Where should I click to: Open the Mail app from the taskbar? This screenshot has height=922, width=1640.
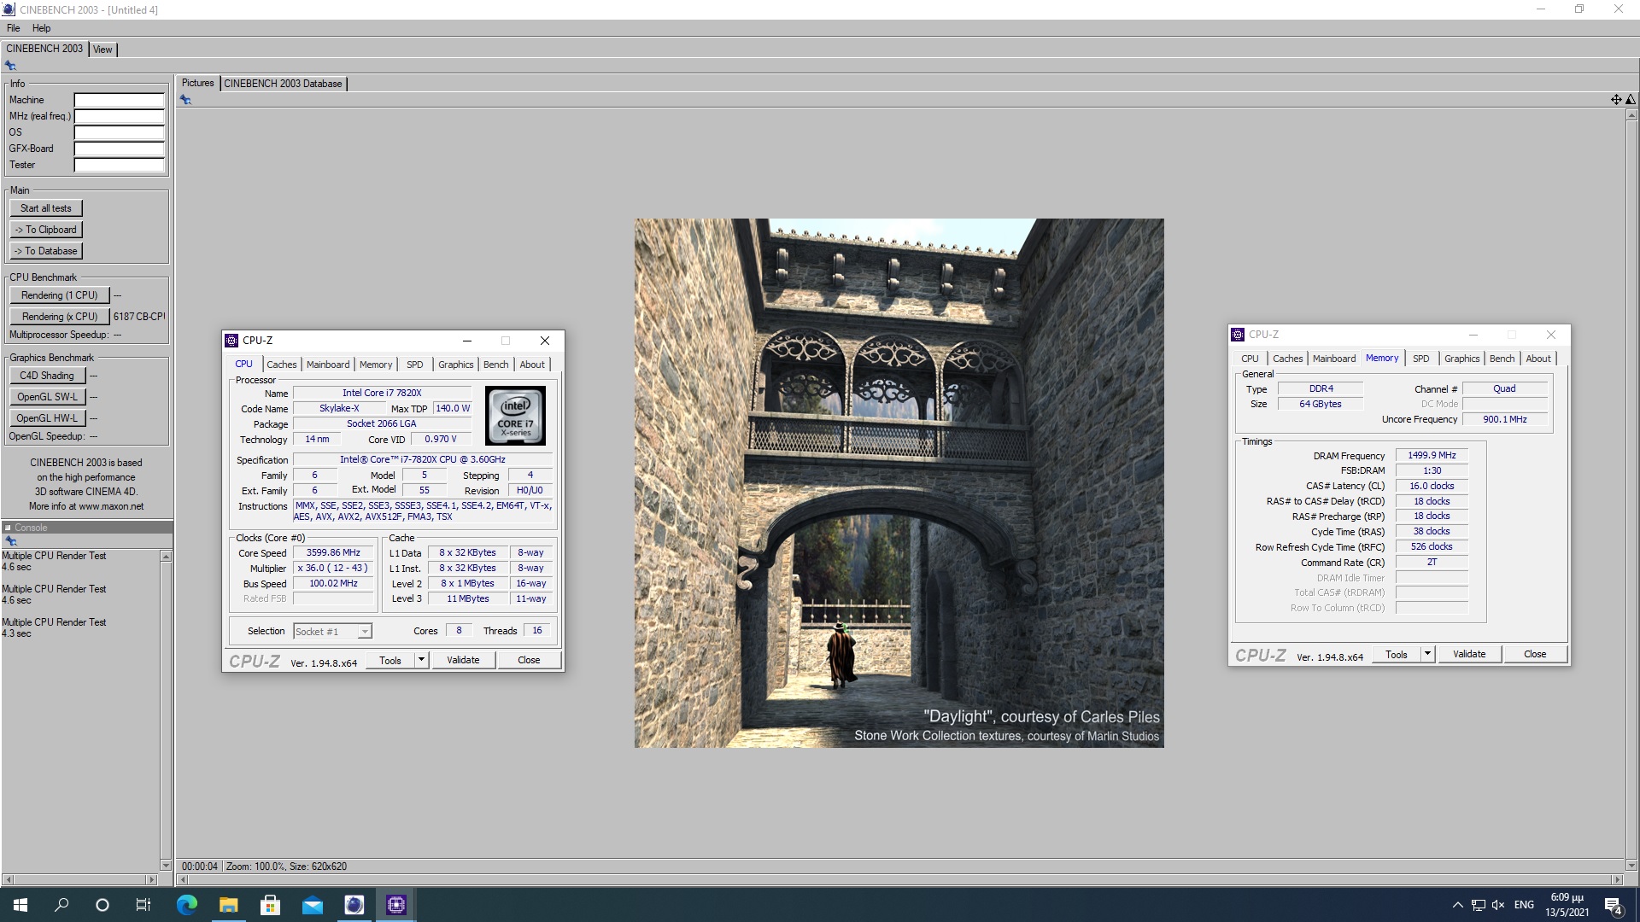[312, 905]
